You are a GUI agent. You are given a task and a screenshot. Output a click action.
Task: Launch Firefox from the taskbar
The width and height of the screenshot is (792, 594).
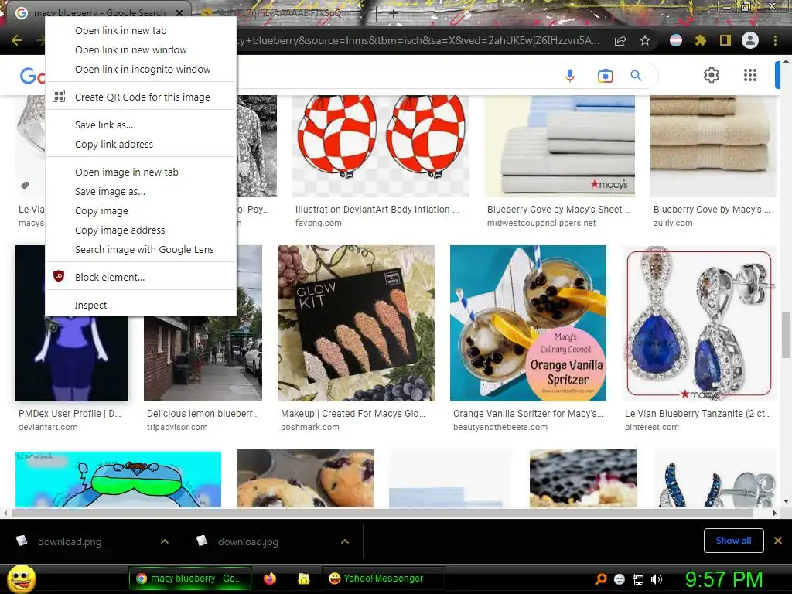270,579
